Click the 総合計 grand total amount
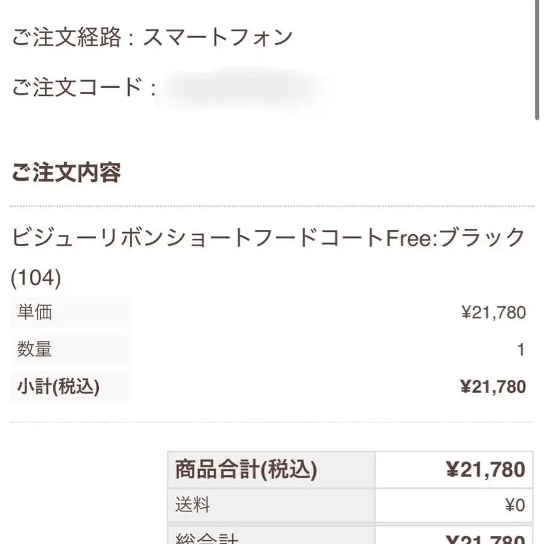Screen dimensions: 544x544 click(x=454, y=537)
